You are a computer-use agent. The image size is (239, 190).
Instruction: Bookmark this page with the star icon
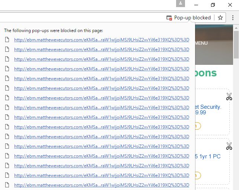220,18
